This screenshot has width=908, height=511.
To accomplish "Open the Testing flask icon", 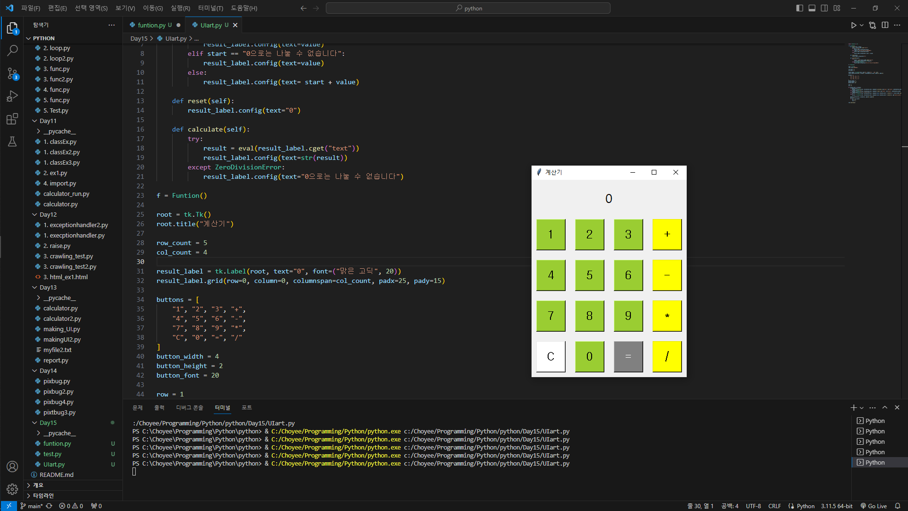I will click(x=12, y=141).
